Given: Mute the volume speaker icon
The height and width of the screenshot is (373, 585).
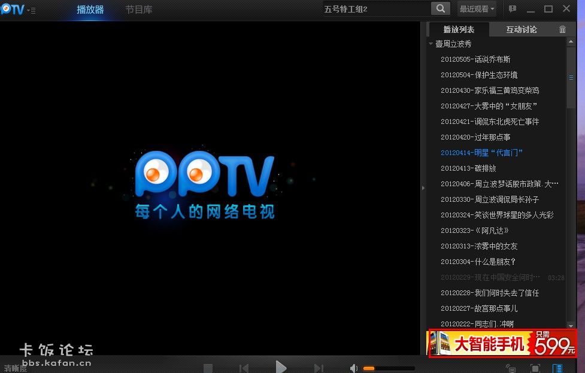Looking at the screenshot, I should coord(353,369).
